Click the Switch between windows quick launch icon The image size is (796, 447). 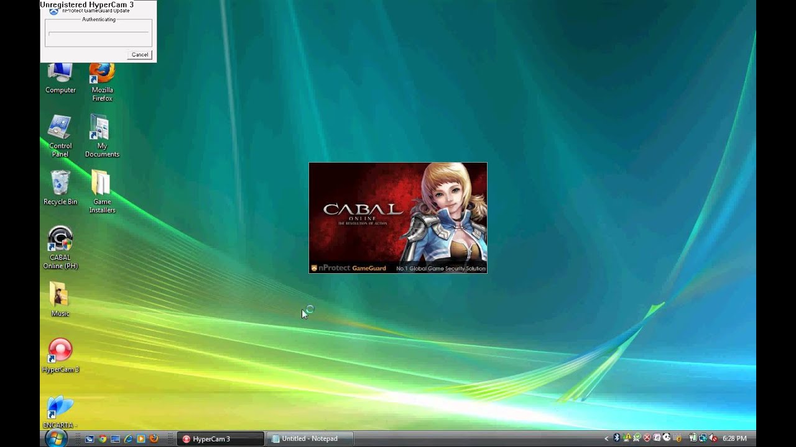(x=90, y=438)
